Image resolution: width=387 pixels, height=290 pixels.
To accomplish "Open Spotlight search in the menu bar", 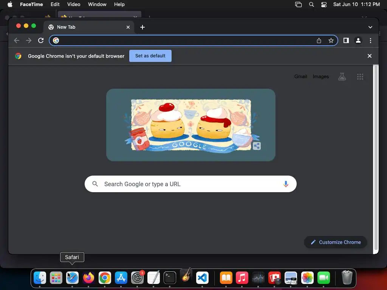I will 311,5.
